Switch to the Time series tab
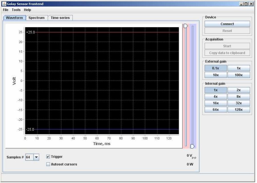 60,18
